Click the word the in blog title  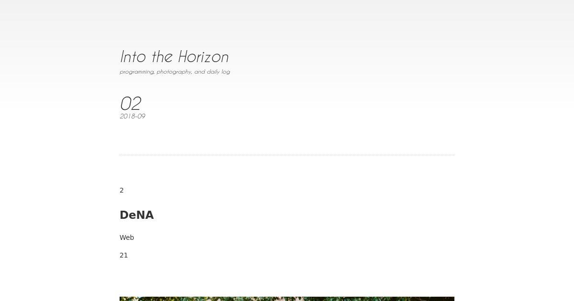coord(162,56)
